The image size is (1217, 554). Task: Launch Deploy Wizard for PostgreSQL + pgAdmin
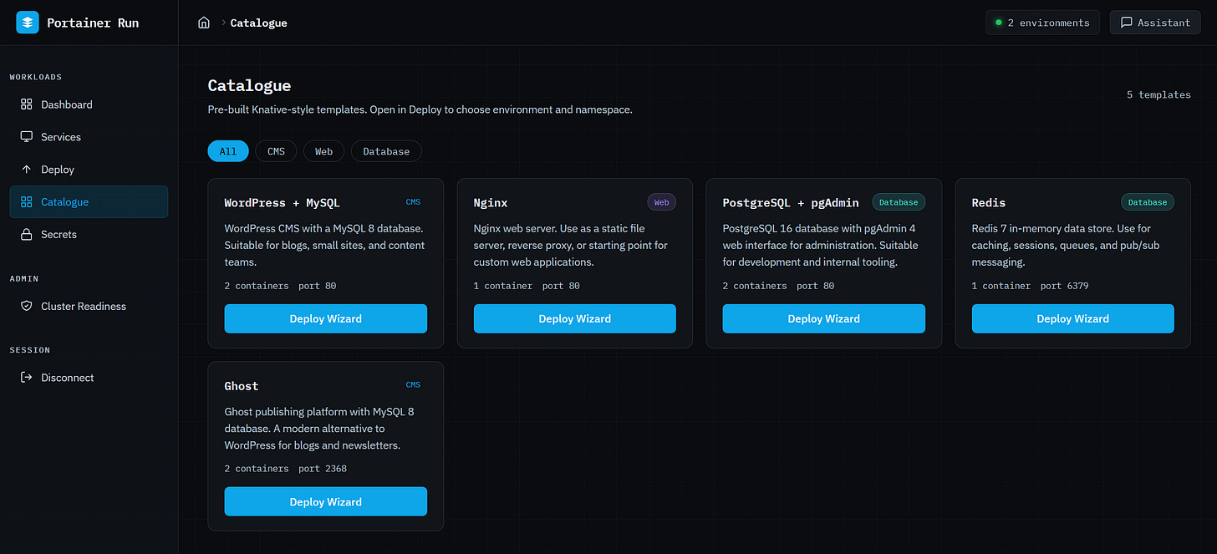pyautogui.click(x=824, y=318)
